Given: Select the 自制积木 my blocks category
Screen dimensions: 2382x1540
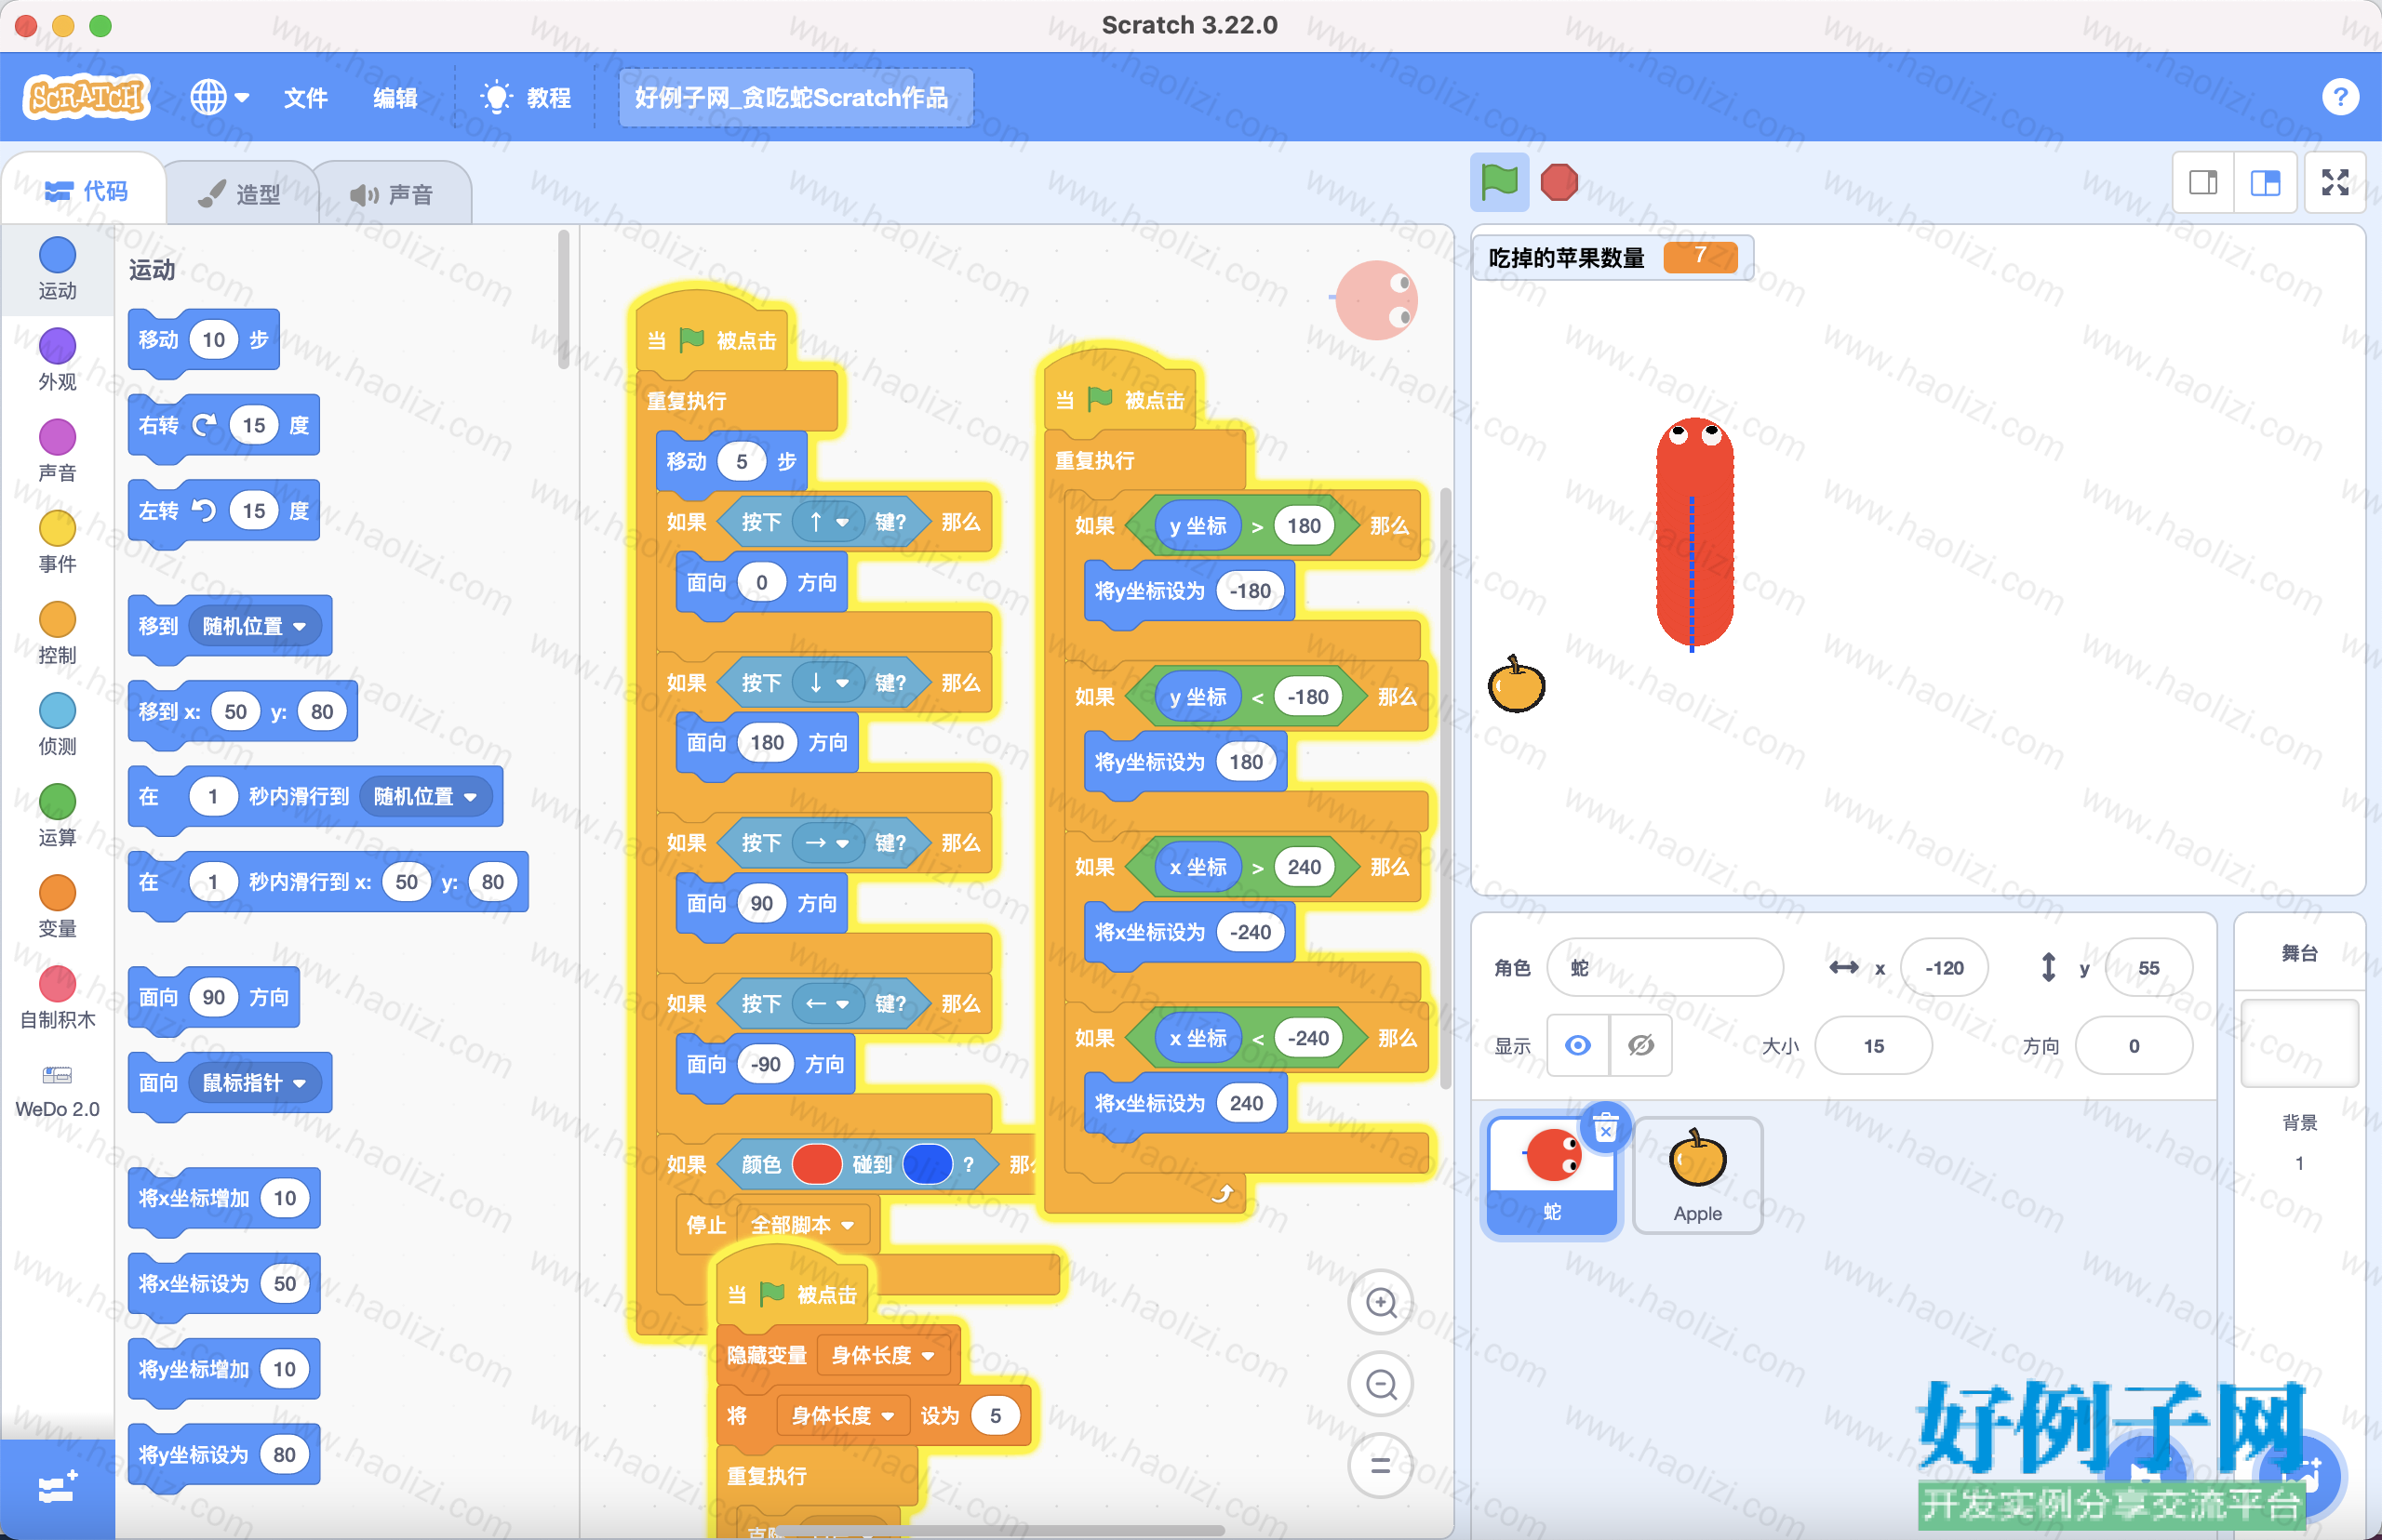Looking at the screenshot, I should click(x=57, y=997).
